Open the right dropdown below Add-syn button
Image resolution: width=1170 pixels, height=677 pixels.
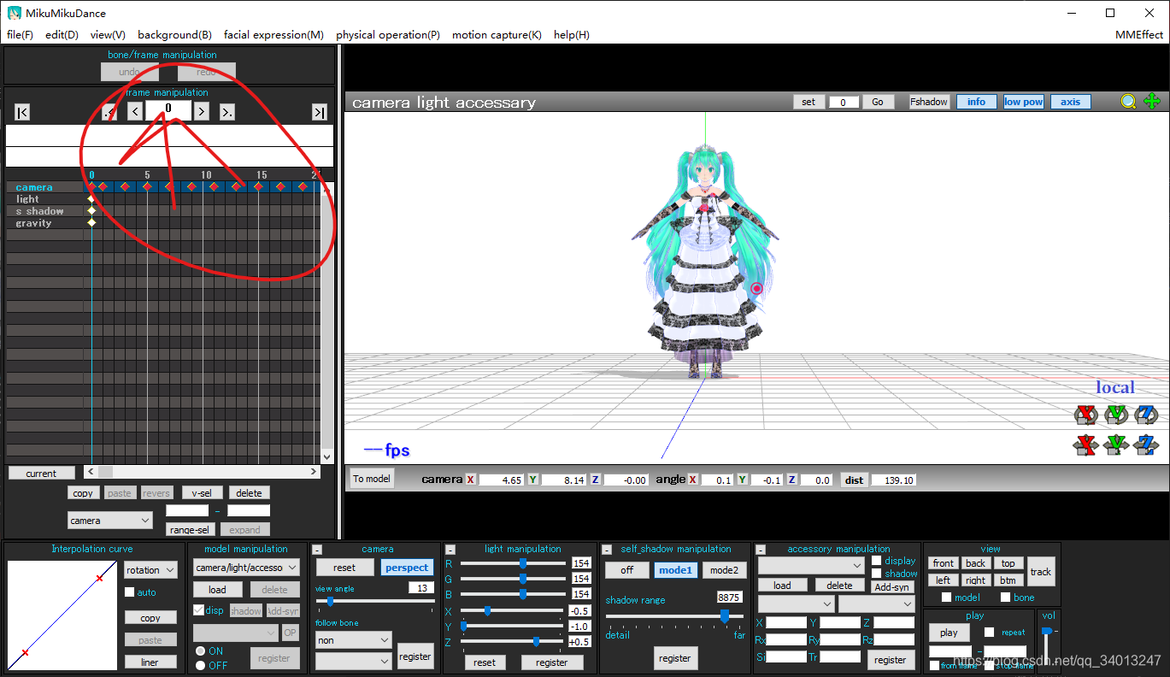(877, 604)
